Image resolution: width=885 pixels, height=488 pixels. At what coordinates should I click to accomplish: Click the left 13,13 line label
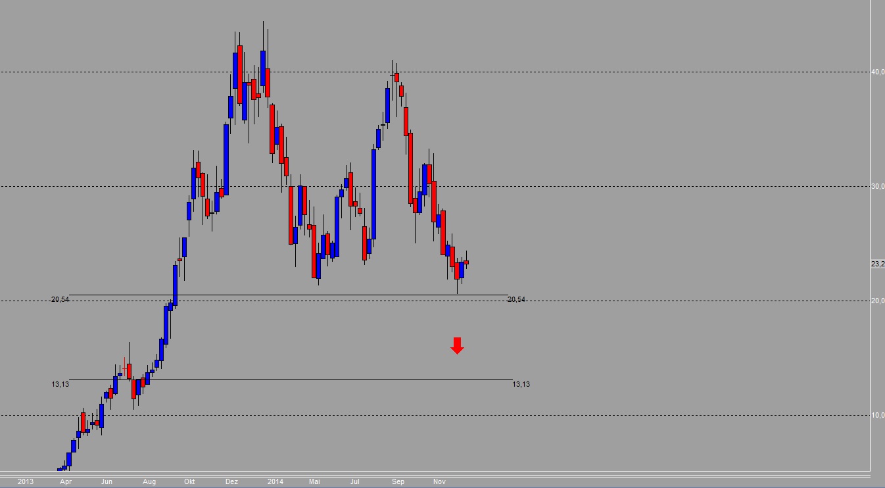tap(60, 384)
